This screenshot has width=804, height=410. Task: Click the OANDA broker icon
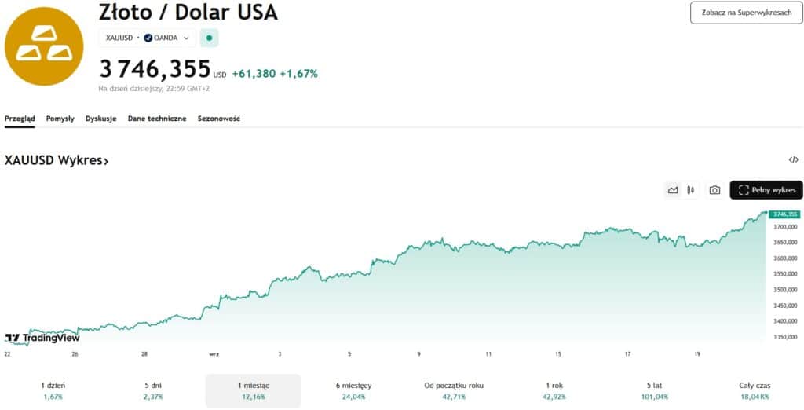[x=148, y=38]
